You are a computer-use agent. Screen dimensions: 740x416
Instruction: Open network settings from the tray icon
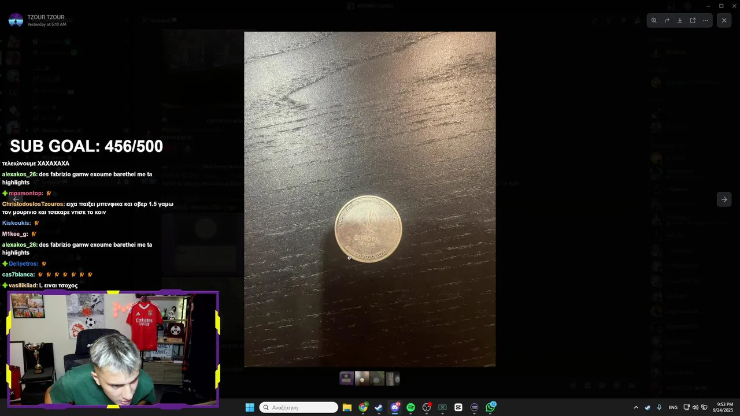(686, 407)
